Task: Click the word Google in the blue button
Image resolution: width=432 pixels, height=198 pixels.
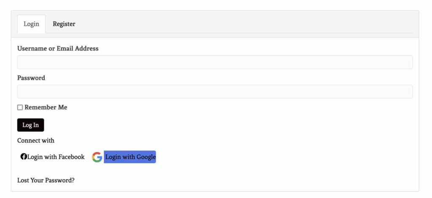Action: (146, 157)
